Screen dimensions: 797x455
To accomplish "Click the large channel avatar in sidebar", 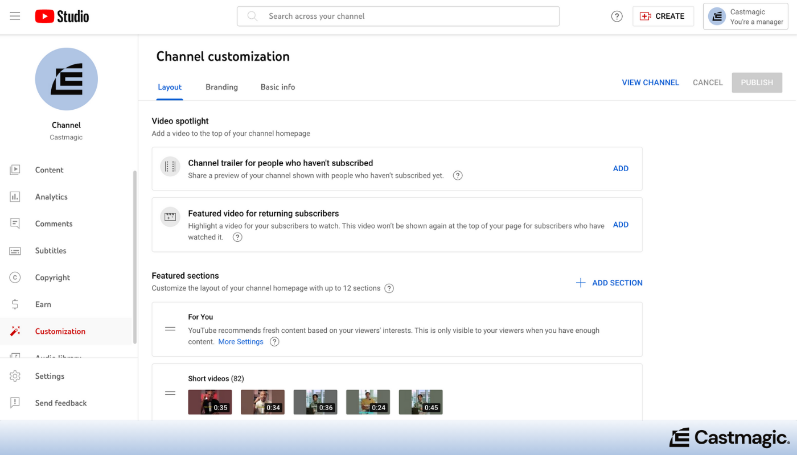I will click(x=67, y=79).
